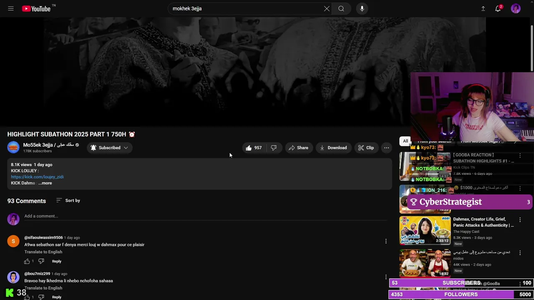Open more actions menu beside Clip
534x300 pixels.
coord(386,147)
